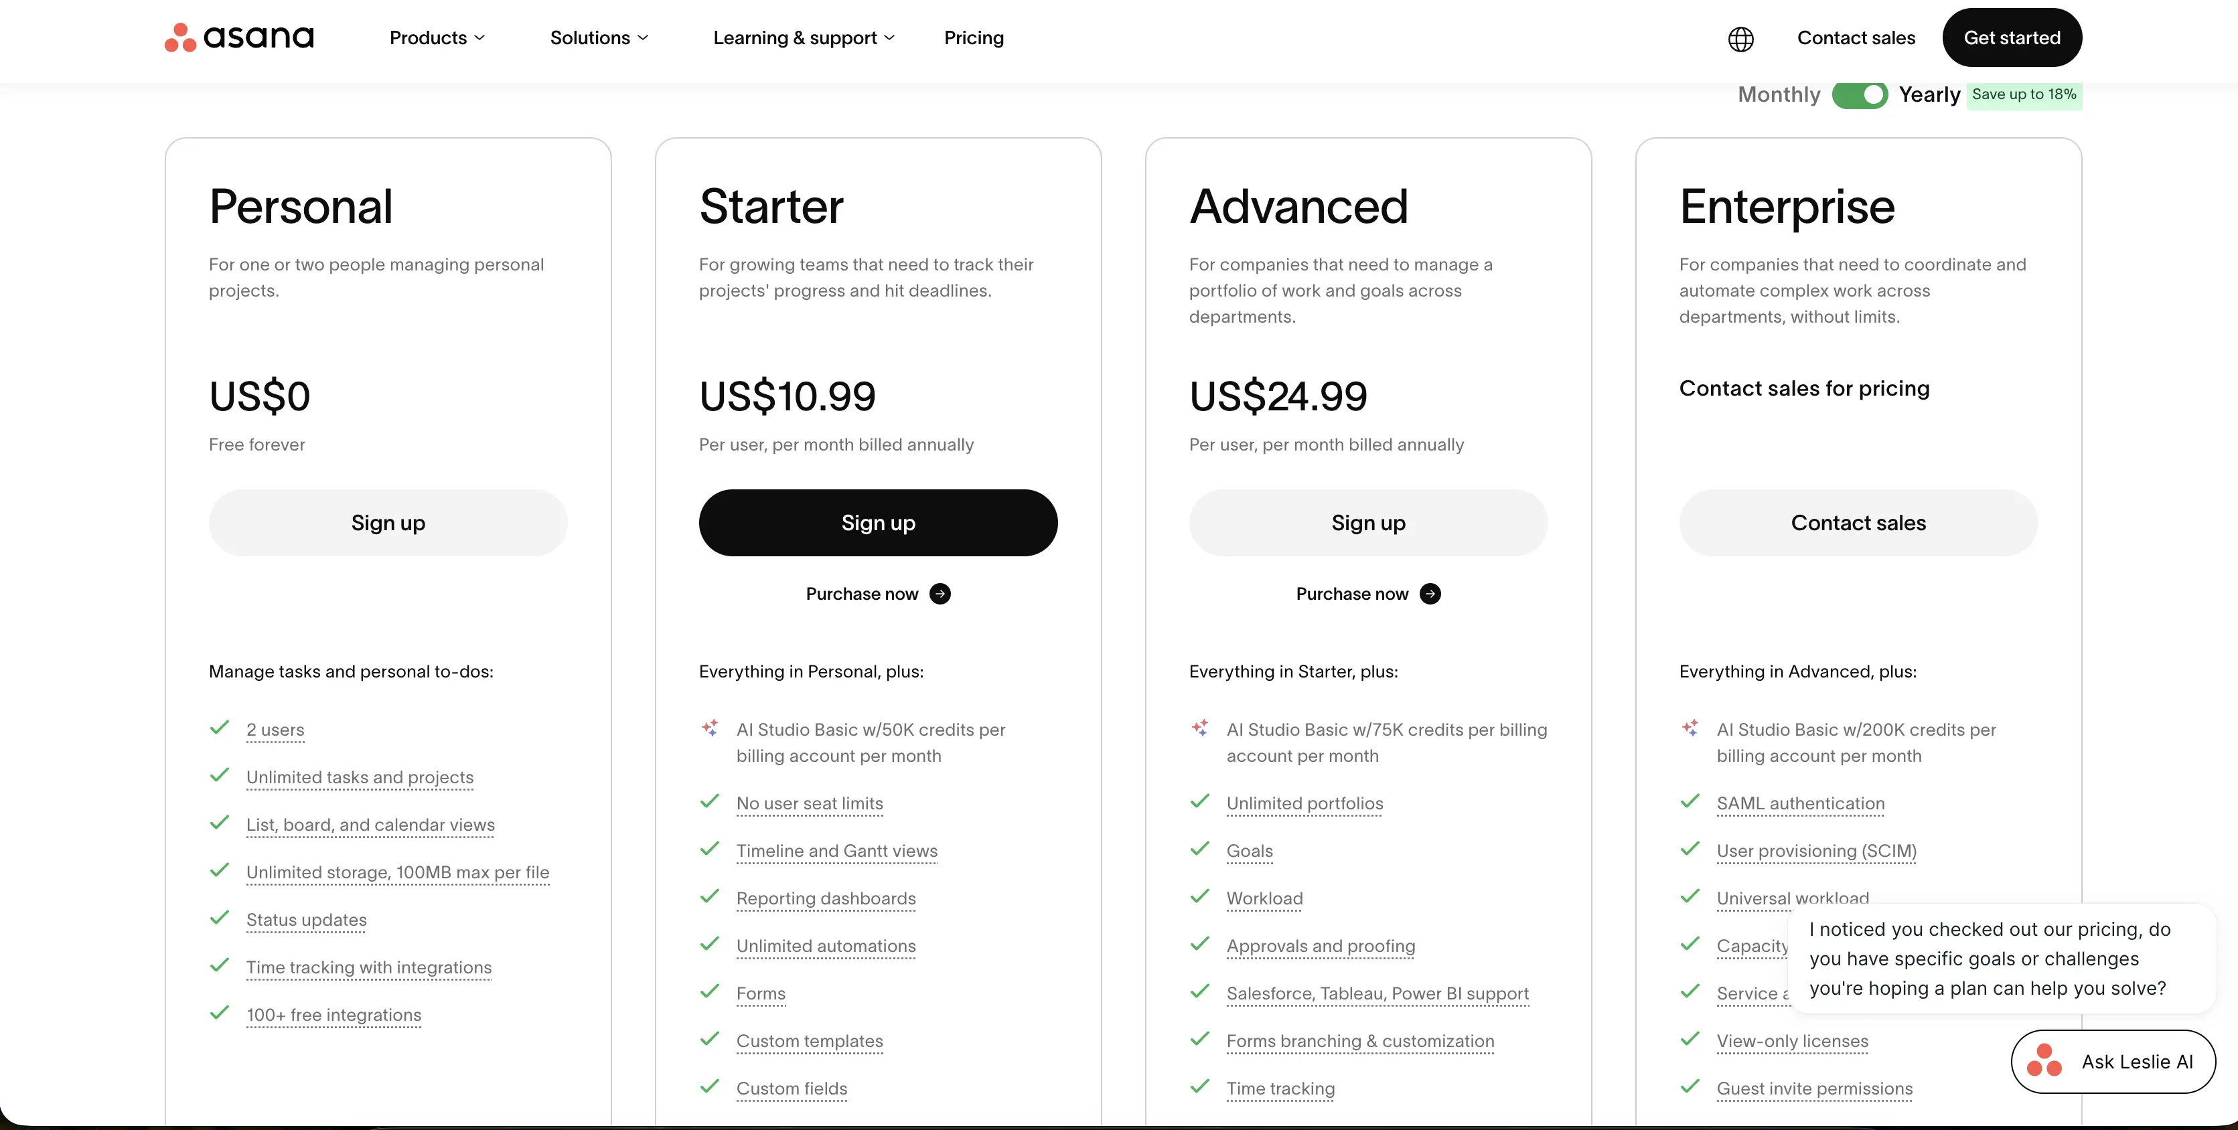Open the globe language selector
The height and width of the screenshot is (1130, 2238).
(1740, 38)
